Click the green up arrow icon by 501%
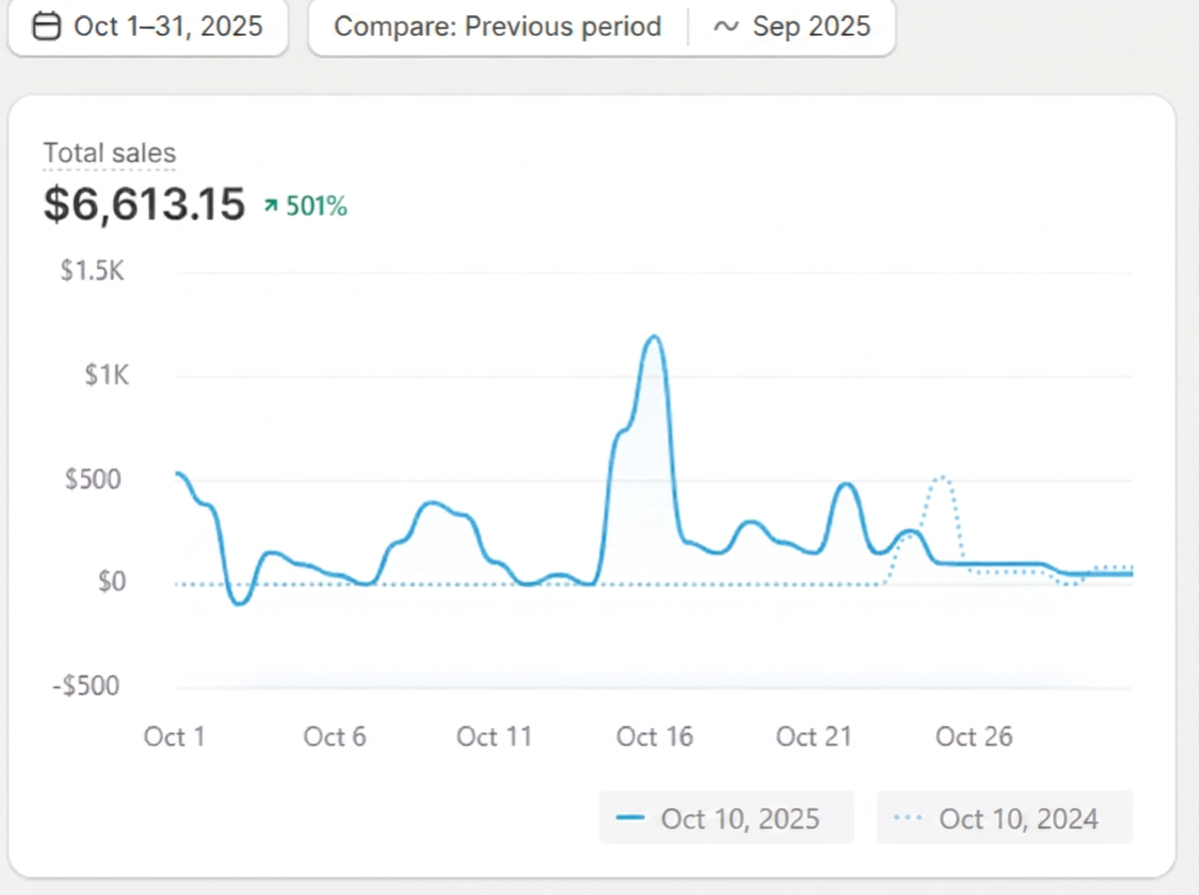The height and width of the screenshot is (895, 1199). click(270, 207)
